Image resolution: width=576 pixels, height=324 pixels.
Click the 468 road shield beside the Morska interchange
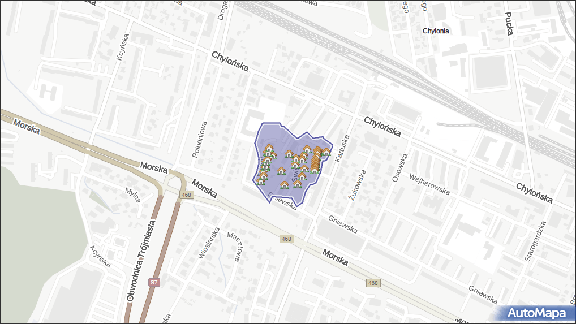coord(187,195)
